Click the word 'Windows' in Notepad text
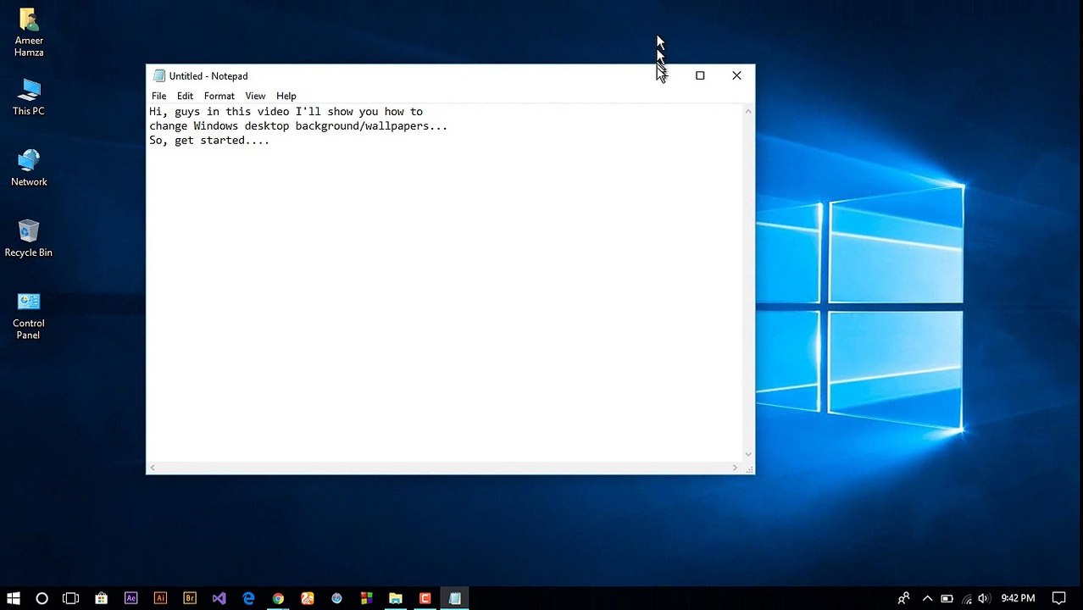The width and height of the screenshot is (1083, 610). (x=215, y=126)
